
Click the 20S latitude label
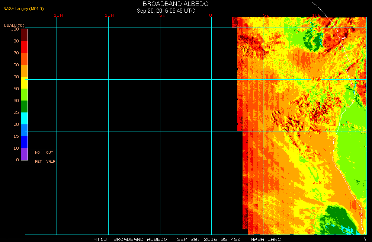(x=317, y=182)
